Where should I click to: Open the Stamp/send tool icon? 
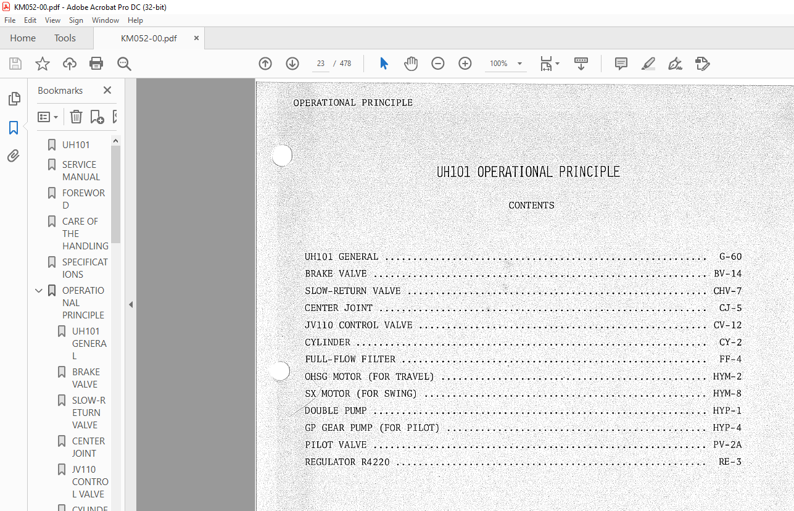pyautogui.click(x=703, y=64)
